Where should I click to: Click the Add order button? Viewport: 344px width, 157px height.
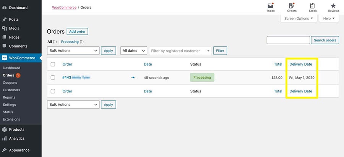click(77, 31)
